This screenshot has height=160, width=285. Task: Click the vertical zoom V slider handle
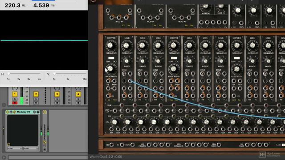(x=54, y=74)
